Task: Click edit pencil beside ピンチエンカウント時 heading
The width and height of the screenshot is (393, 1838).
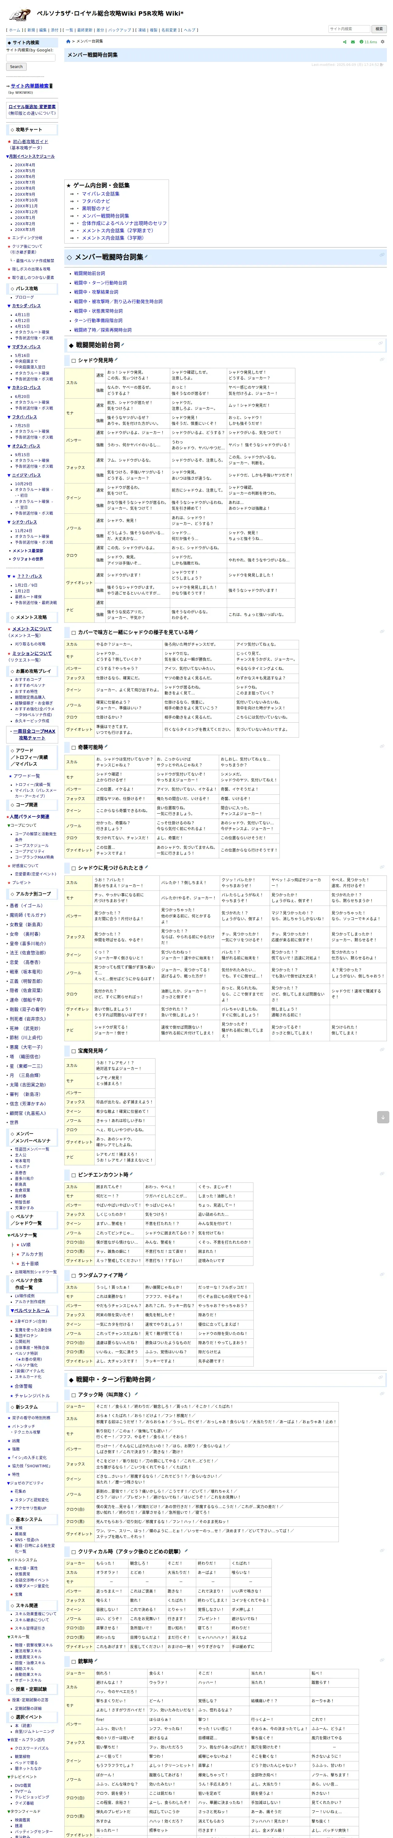Action: point(131,1174)
